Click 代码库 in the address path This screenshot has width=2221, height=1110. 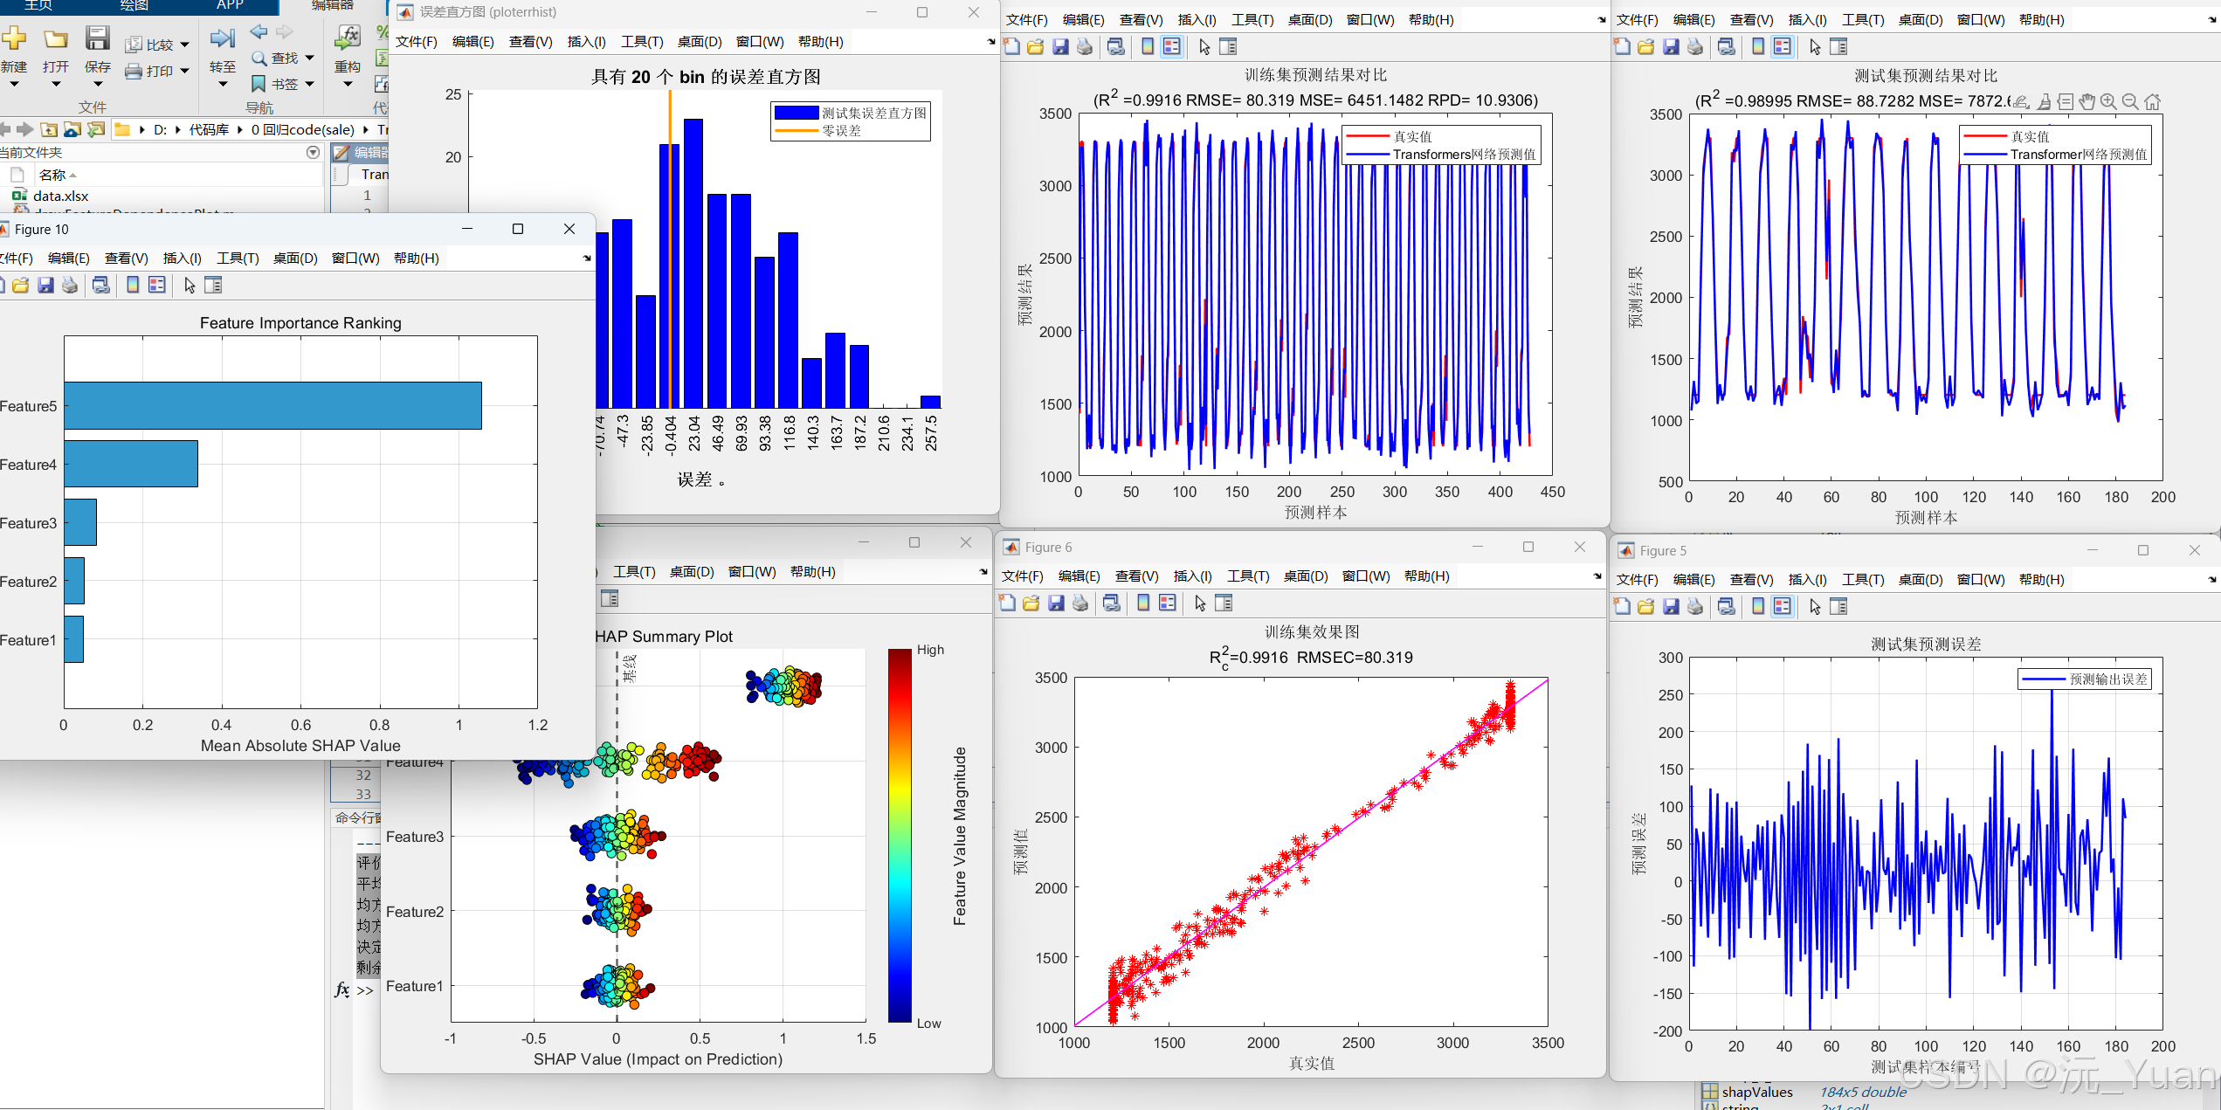(209, 130)
